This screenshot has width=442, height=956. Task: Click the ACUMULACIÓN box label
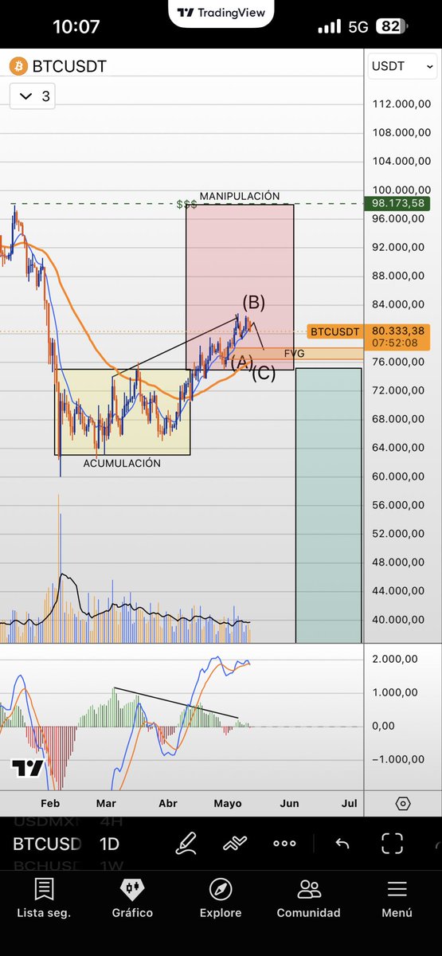point(122,463)
